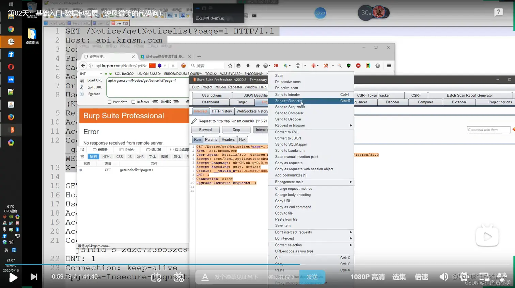Open SQL BASICS HackBar menu

coord(124,73)
